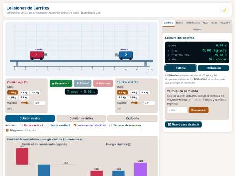Enable Datos carrito 2 checkbox

48,125
